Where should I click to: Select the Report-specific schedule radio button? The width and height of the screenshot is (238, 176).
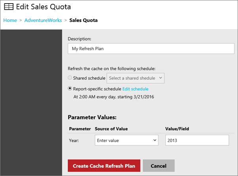pos(70,89)
